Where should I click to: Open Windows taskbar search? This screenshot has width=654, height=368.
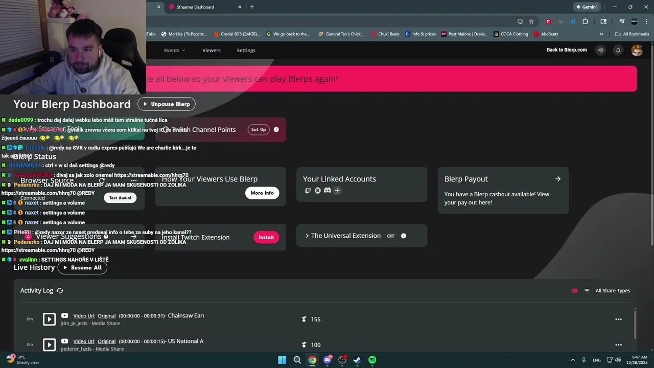(297, 360)
